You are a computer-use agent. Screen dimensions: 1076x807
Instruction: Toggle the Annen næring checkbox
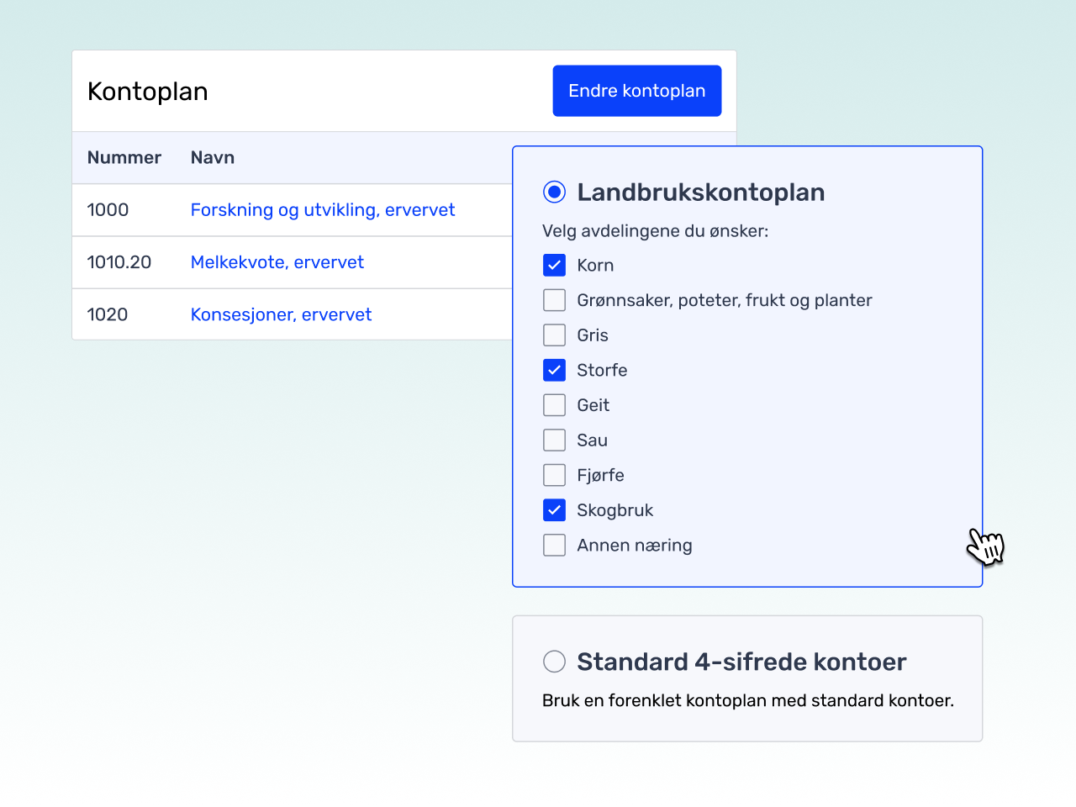[554, 546]
